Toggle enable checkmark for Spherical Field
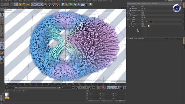Viewport: 185px width, 104px height. click(x=145, y=11)
